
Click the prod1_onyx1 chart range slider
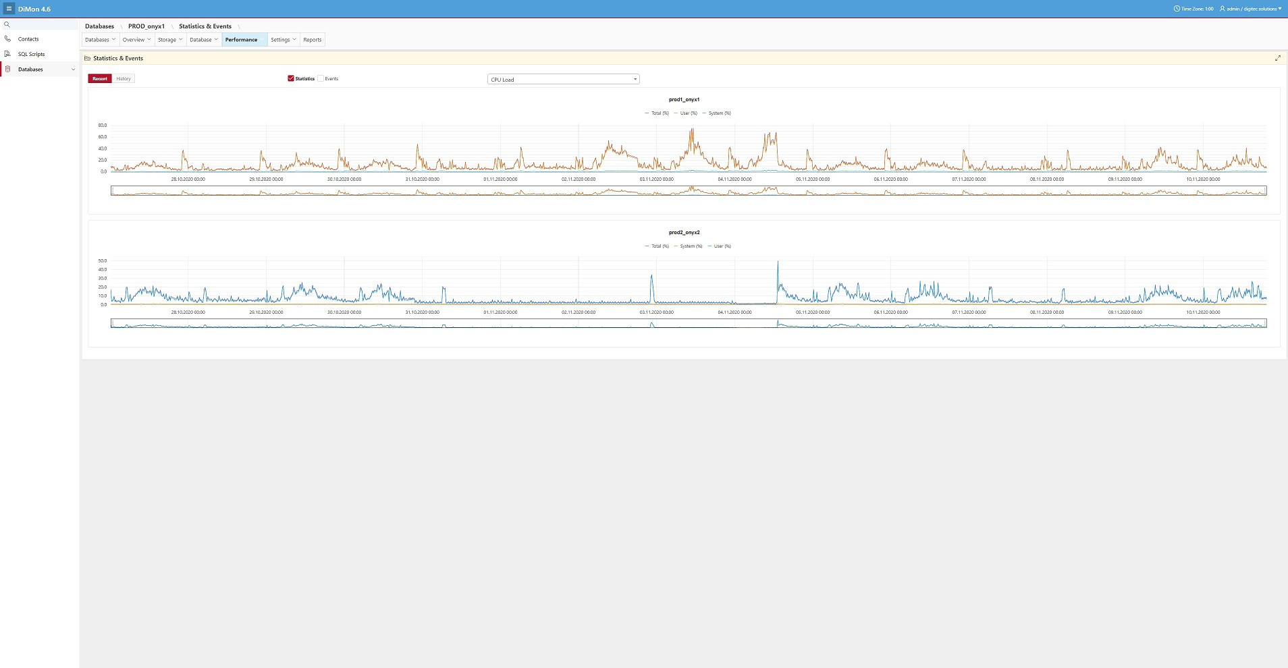coord(688,191)
